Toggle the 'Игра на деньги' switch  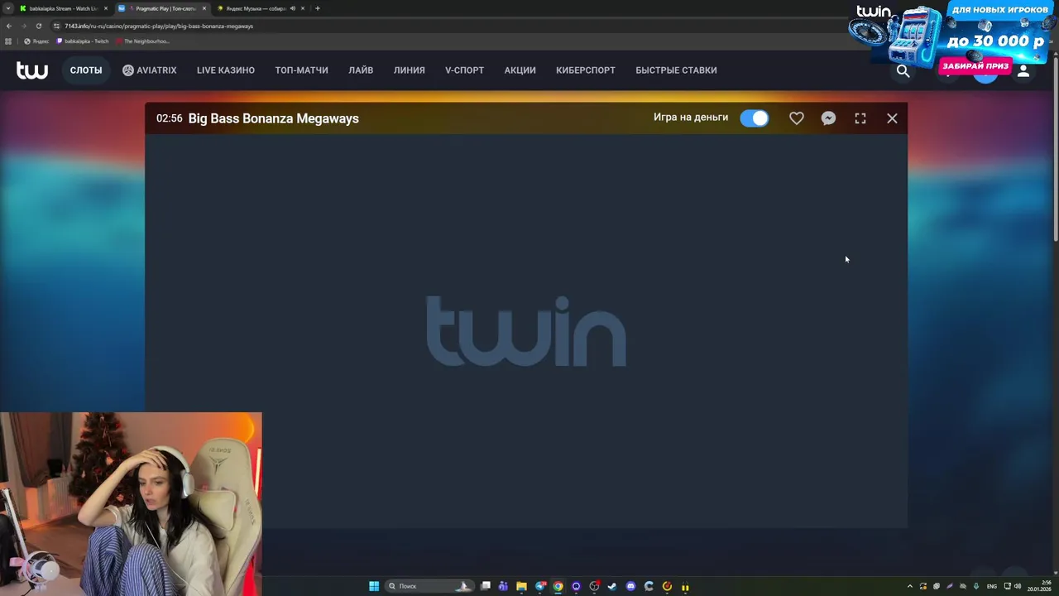755,118
